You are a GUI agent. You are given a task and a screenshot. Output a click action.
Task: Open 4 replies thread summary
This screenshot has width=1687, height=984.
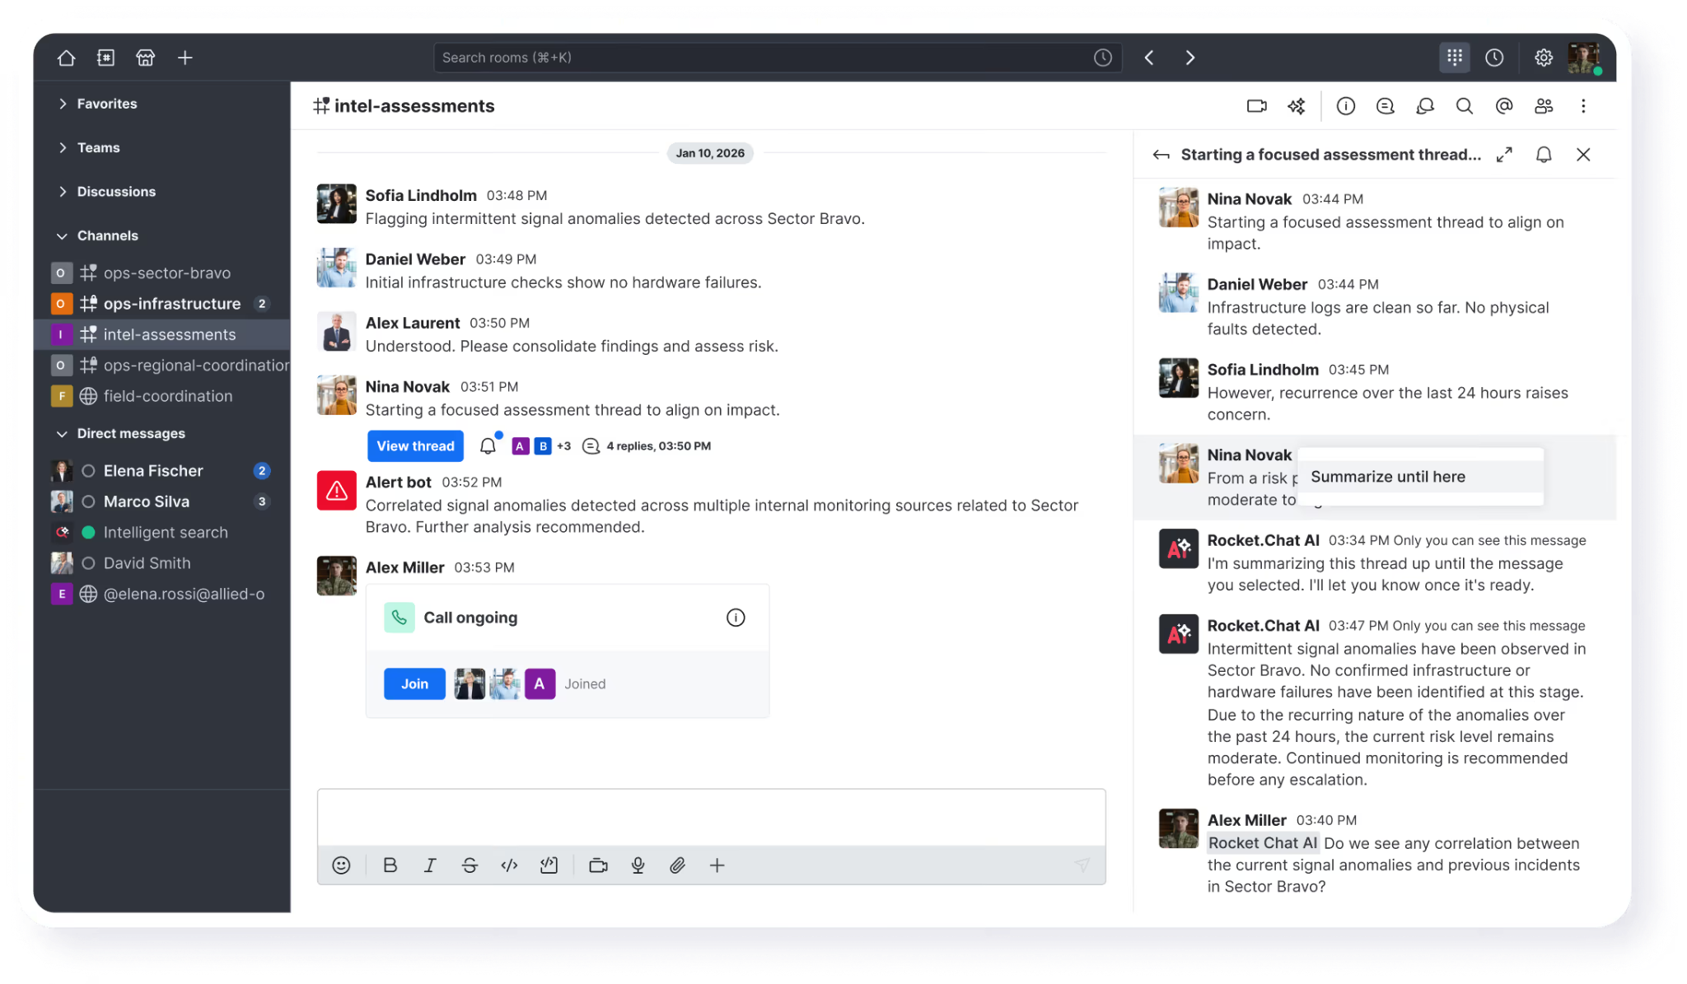pyautogui.click(x=648, y=445)
